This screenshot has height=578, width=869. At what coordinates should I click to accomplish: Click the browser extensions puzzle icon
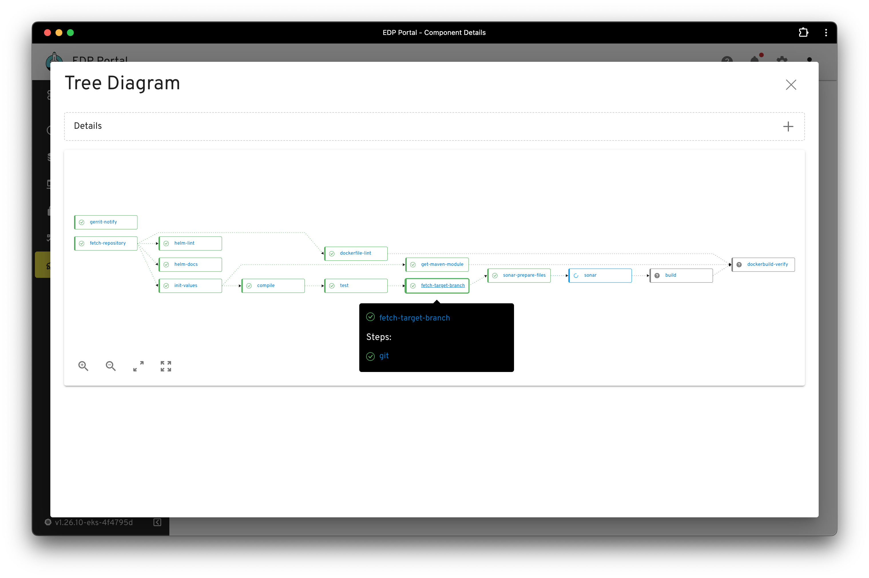[803, 32]
